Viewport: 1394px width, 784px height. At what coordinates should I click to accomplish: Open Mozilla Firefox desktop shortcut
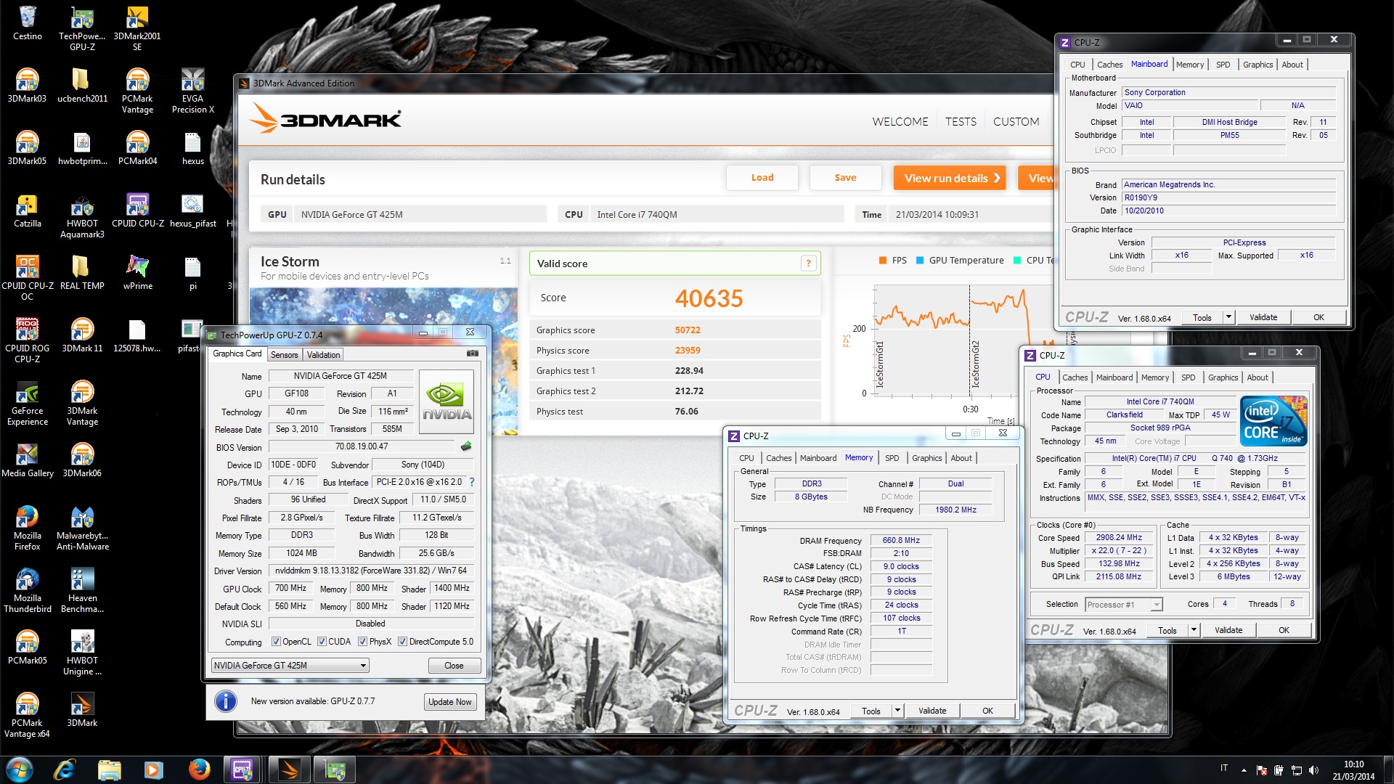tap(28, 528)
